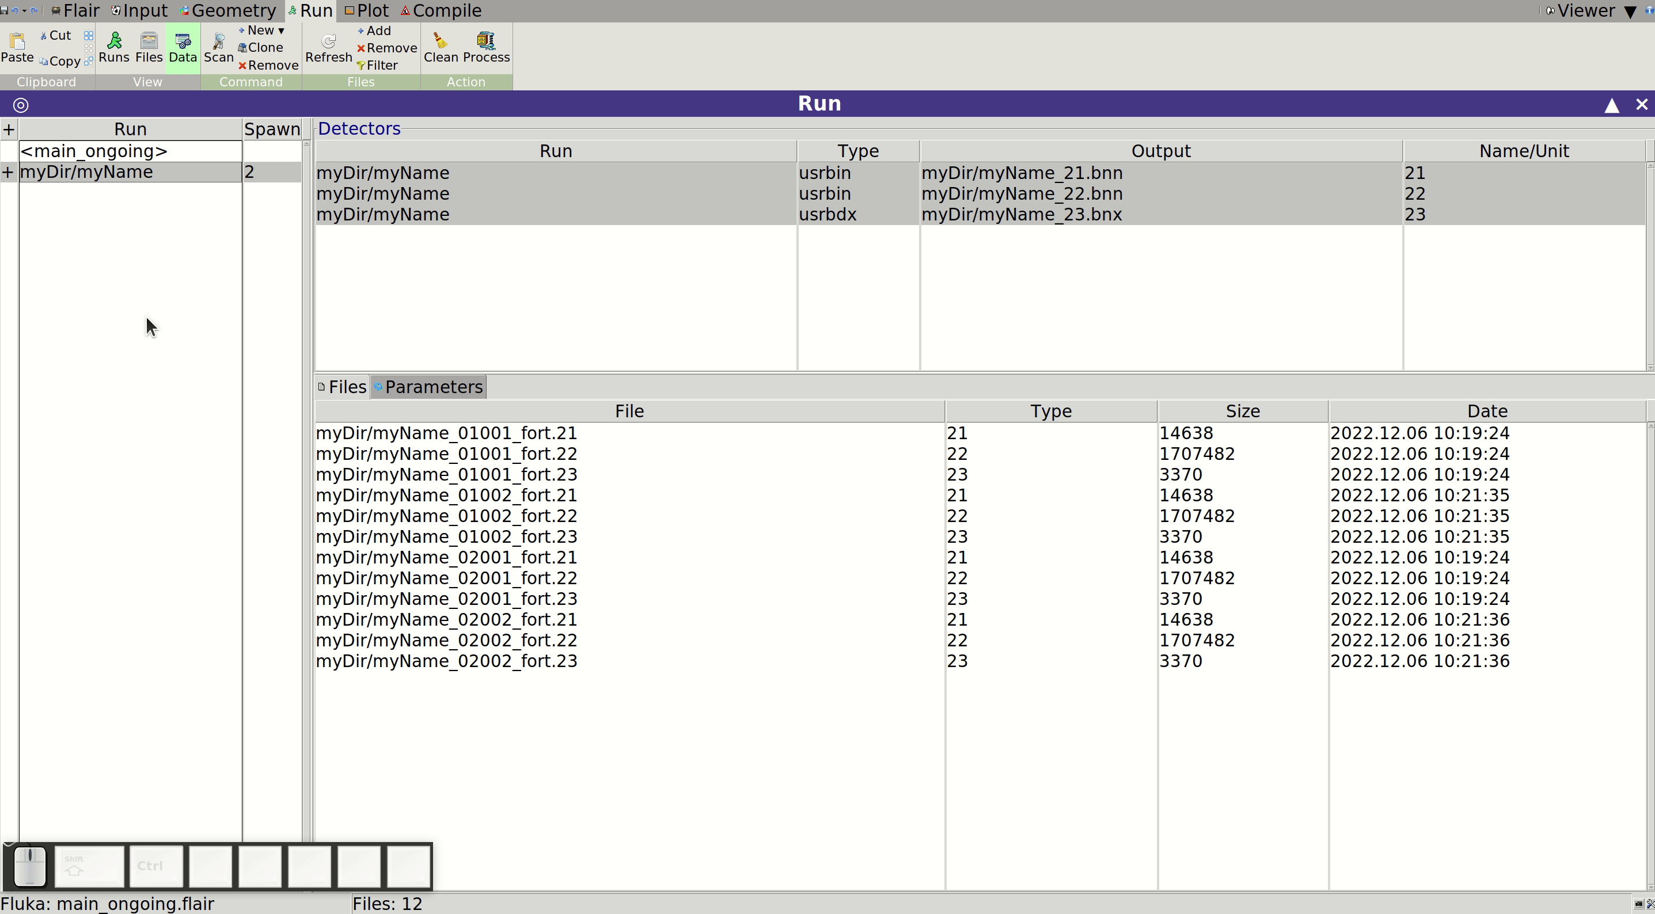This screenshot has width=1655, height=914.
Task: Open the New run dropdown
Action: click(261, 30)
